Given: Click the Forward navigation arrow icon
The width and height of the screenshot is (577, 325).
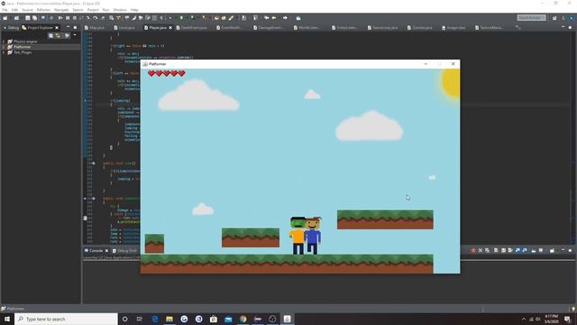Looking at the screenshot, I should click(x=285, y=18).
